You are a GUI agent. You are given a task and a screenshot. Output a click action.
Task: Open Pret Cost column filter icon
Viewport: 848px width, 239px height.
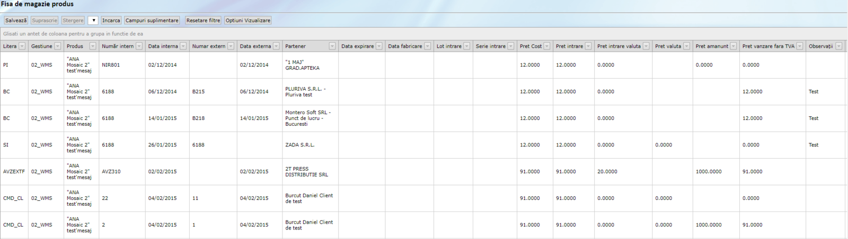click(546, 47)
